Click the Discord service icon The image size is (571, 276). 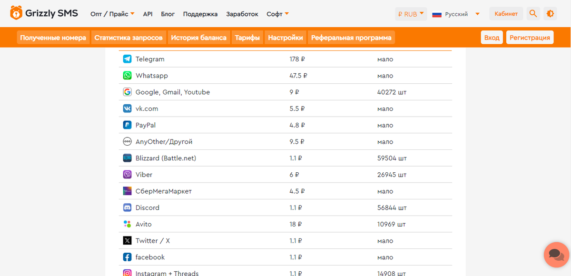pyautogui.click(x=127, y=207)
